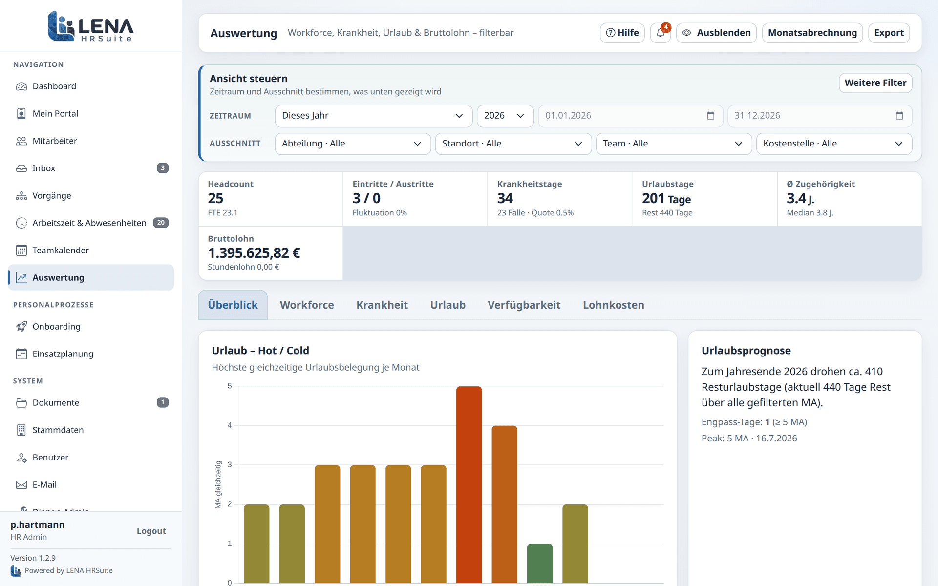Viewport: 938px width, 586px height.
Task: Click the Benutzer user-gear icon
Action: [21, 458]
